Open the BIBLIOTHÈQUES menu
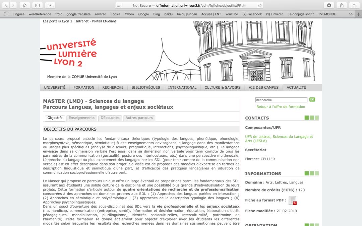The image size is (362, 226). click(x=146, y=87)
